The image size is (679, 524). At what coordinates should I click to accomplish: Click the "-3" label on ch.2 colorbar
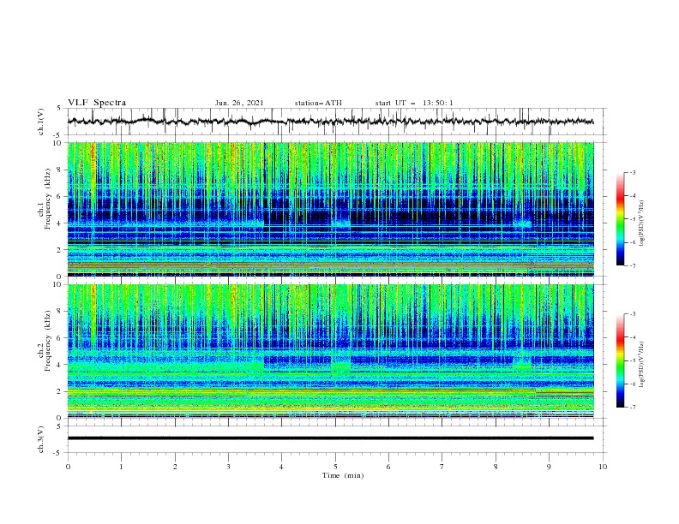click(x=632, y=314)
